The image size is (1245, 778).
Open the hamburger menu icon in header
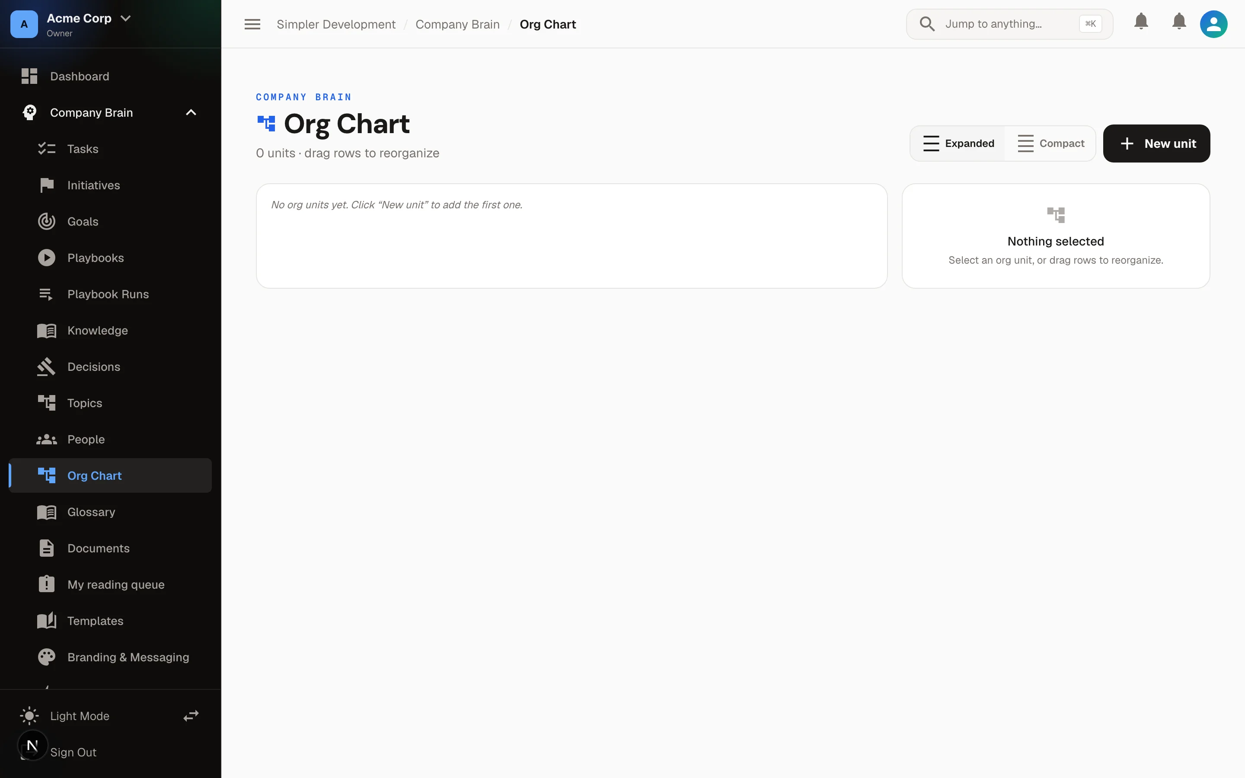tap(252, 24)
